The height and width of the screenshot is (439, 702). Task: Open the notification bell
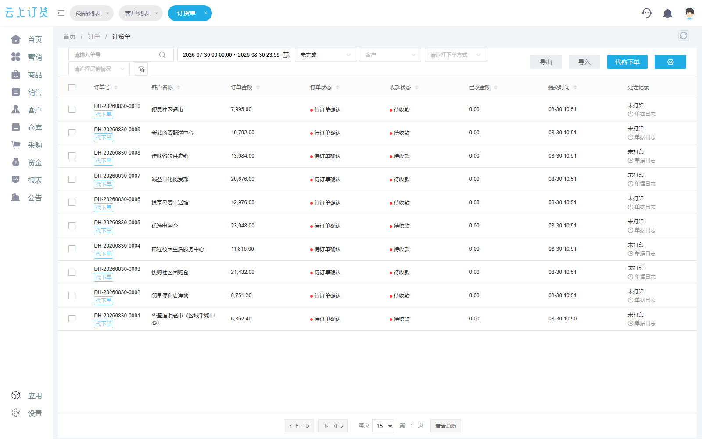pyautogui.click(x=667, y=13)
